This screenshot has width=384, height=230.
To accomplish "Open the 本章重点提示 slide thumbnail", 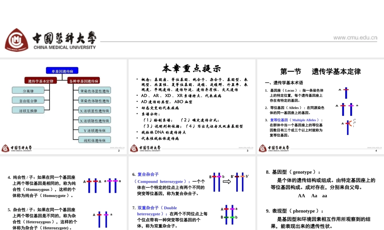I will coord(191,68).
